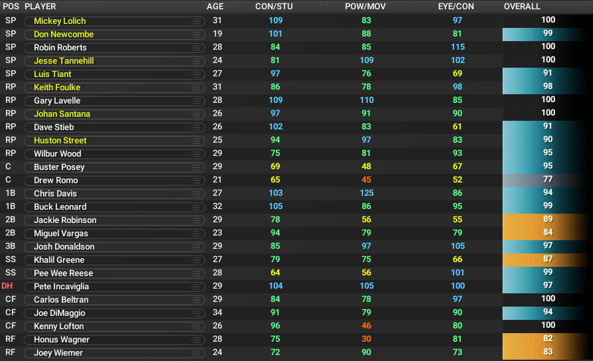
Task: Open the menu icon next to Joe DiMaggio
Action: point(196,313)
